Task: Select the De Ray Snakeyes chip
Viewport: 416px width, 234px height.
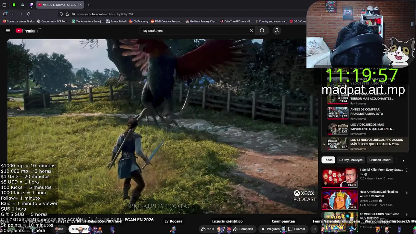Action: coord(351,160)
